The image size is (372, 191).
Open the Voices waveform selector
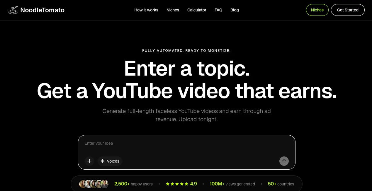[110, 161]
